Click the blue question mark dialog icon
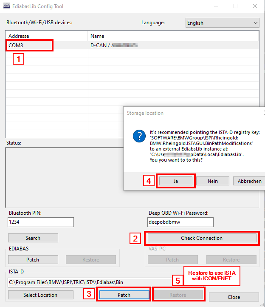The height and width of the screenshot is (307, 265). [x=139, y=136]
